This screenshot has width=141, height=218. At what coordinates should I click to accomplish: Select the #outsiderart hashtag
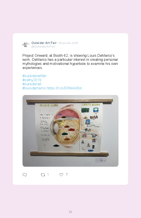(32, 84)
